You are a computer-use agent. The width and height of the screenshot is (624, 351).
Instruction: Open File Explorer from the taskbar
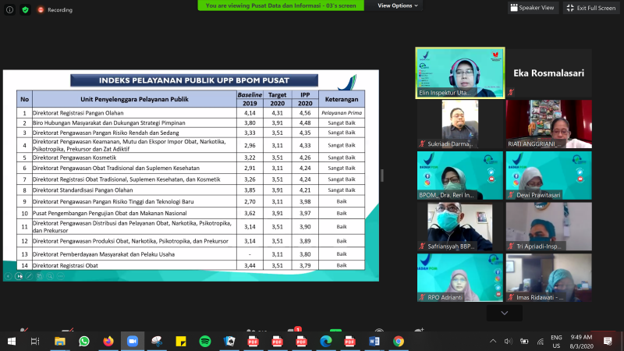click(x=60, y=342)
